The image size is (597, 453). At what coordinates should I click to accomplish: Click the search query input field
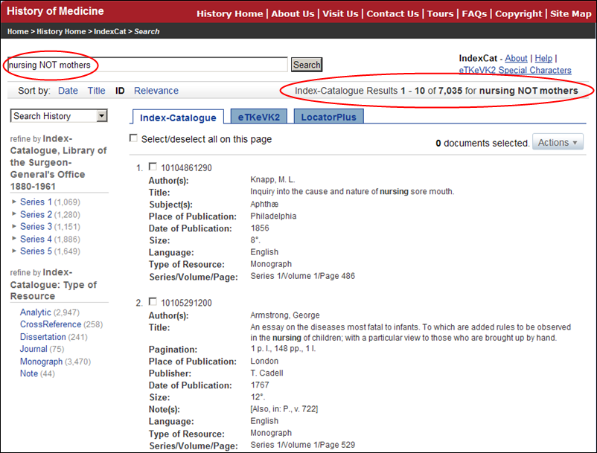[147, 65]
